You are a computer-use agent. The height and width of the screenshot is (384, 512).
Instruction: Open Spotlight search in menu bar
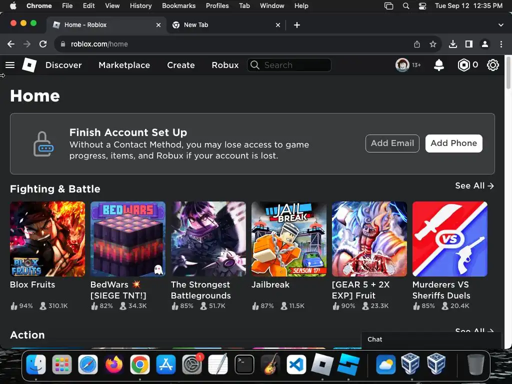[x=406, y=6]
